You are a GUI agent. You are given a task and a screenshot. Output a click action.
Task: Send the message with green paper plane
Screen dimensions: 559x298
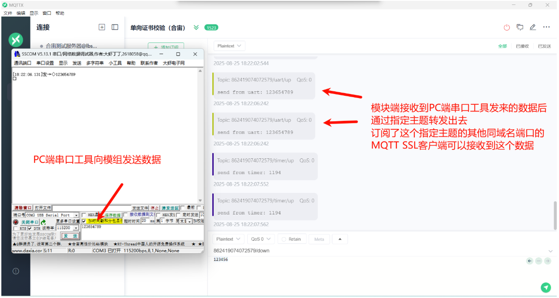546,287
